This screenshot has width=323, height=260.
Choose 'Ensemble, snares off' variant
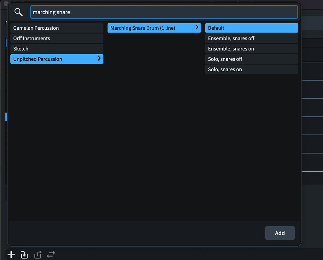[251, 38]
